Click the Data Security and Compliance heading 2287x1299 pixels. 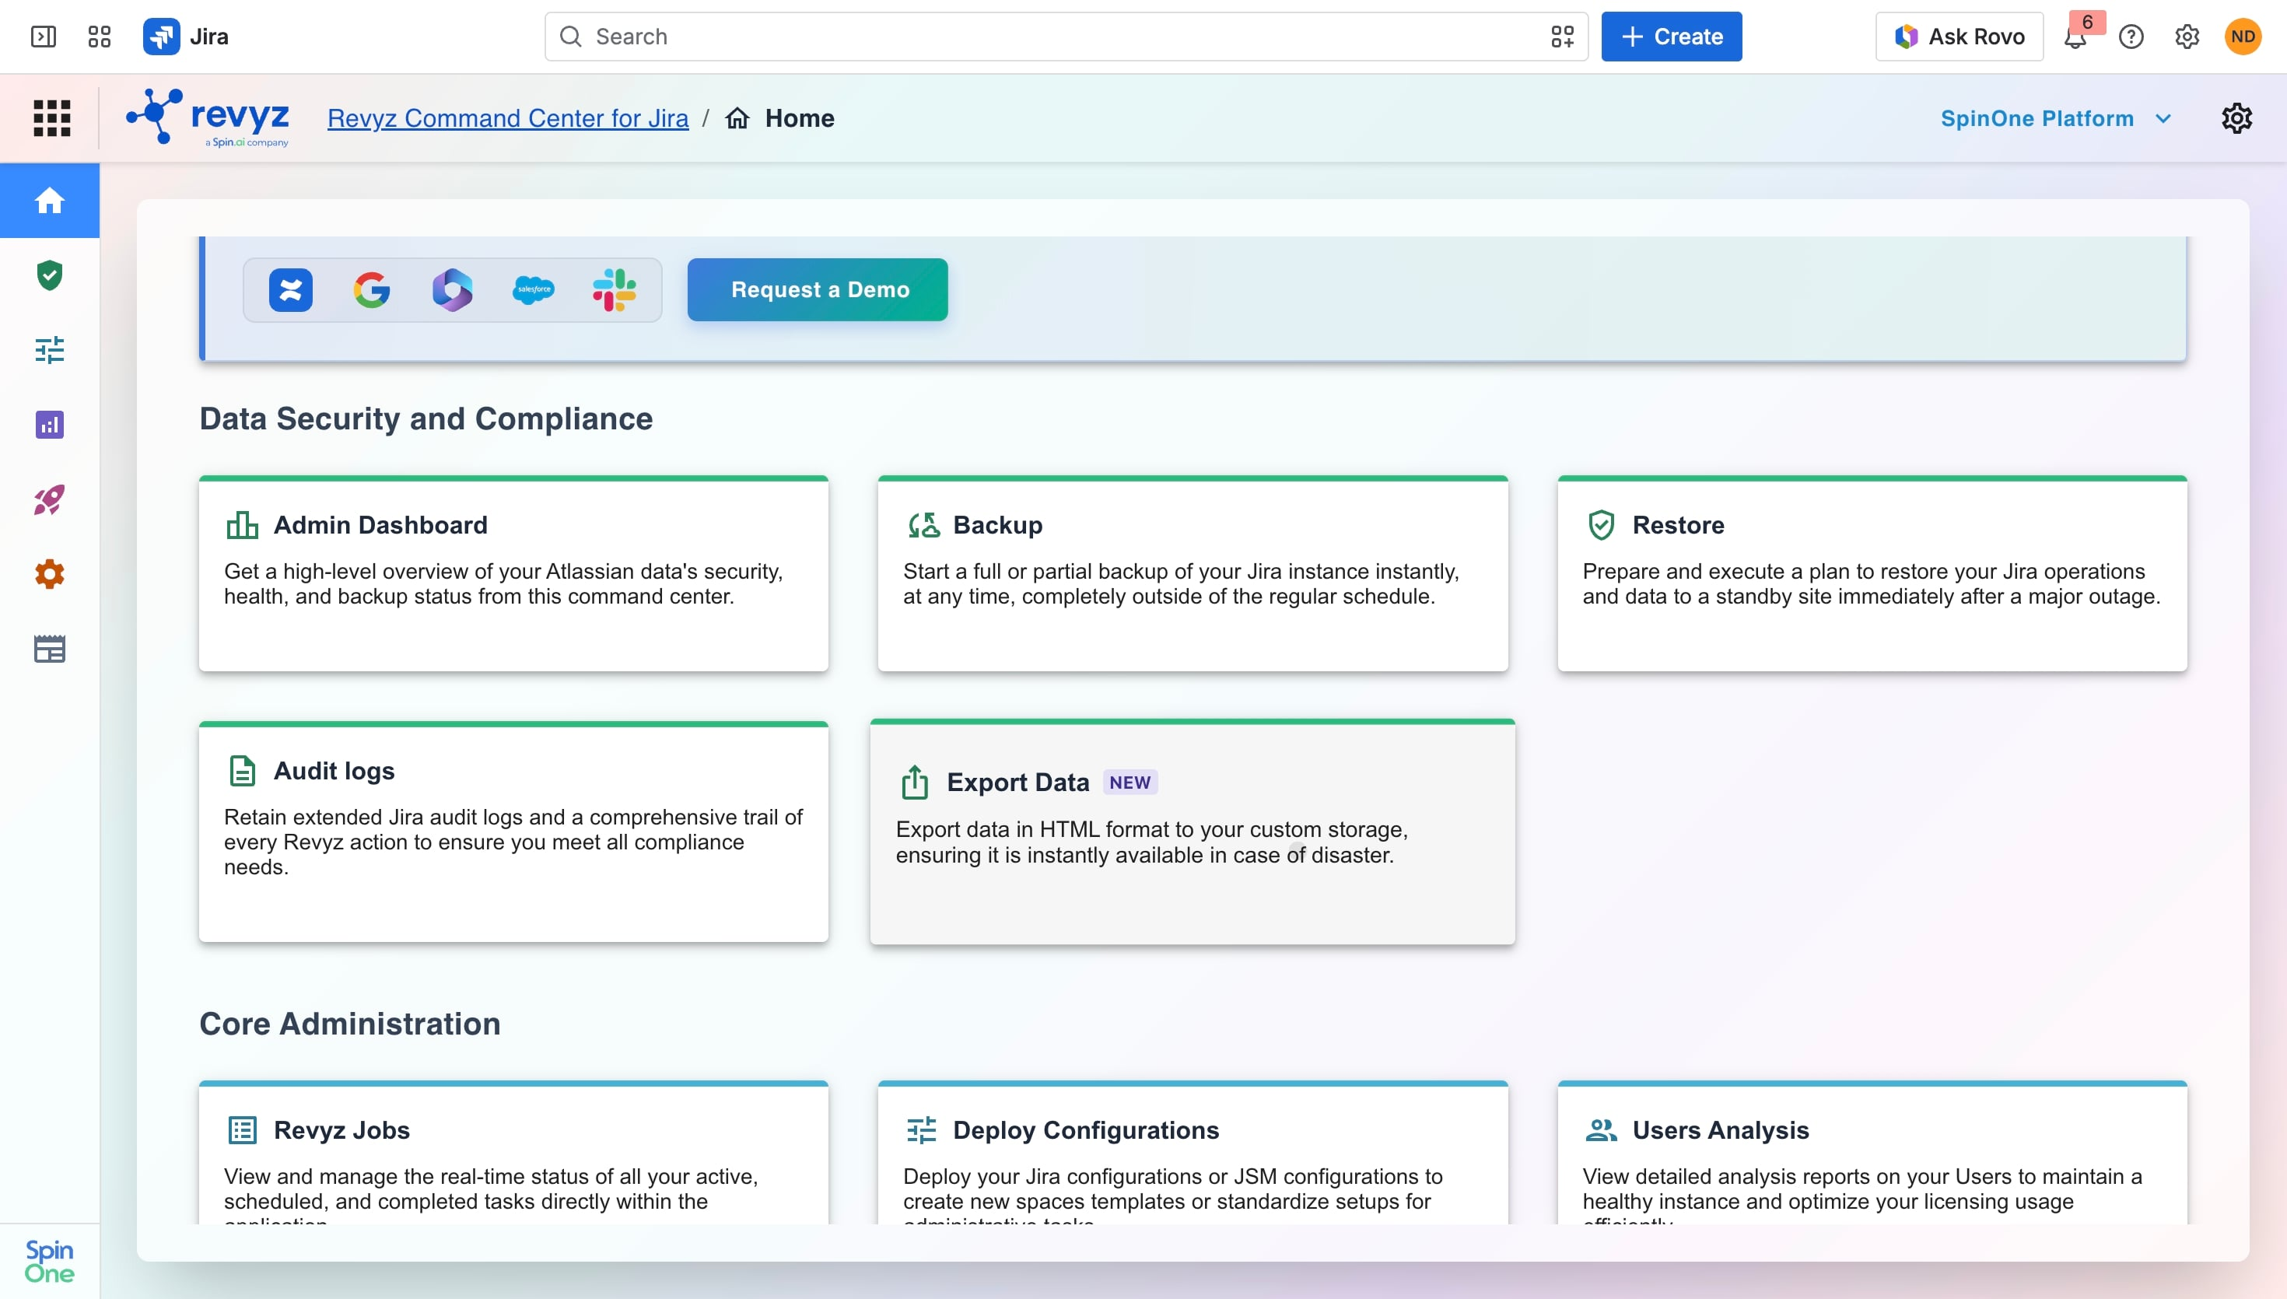[426, 418]
